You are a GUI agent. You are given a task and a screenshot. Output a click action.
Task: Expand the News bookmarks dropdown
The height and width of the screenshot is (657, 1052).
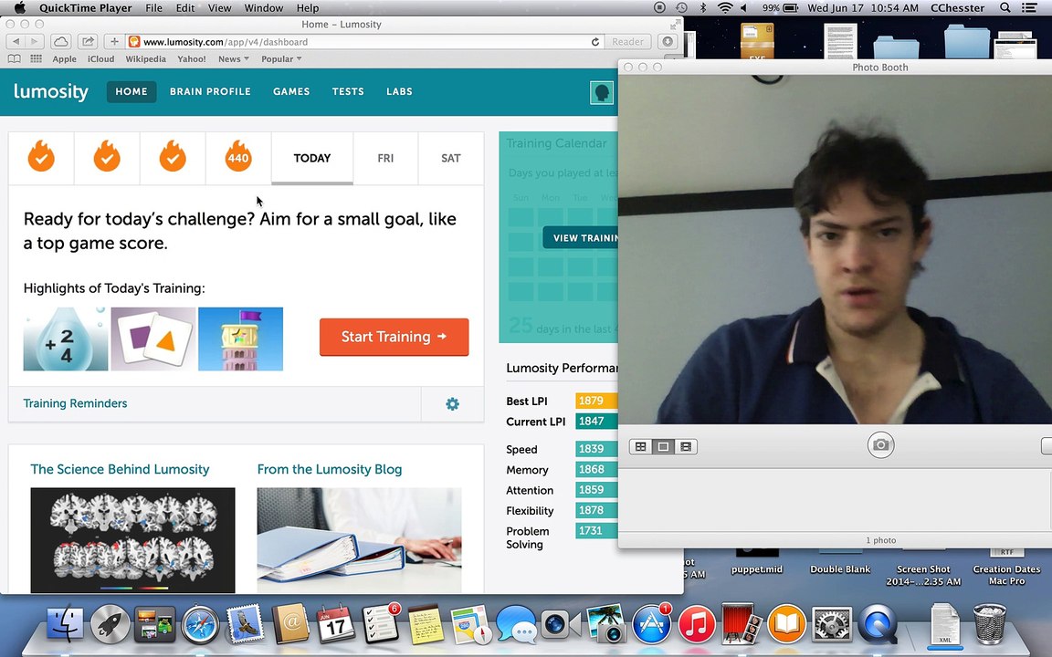point(234,59)
